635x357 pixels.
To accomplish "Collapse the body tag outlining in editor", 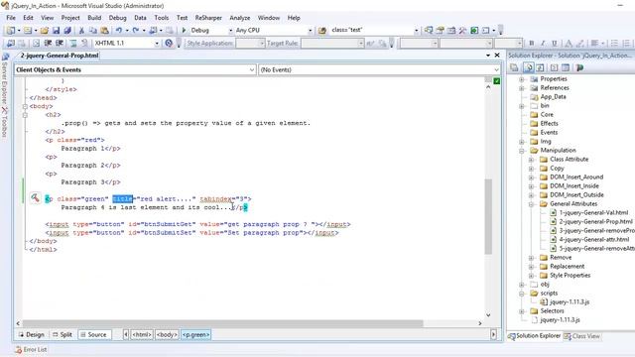I will [x=25, y=106].
